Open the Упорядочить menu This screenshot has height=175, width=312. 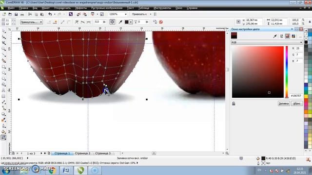pos(62,8)
